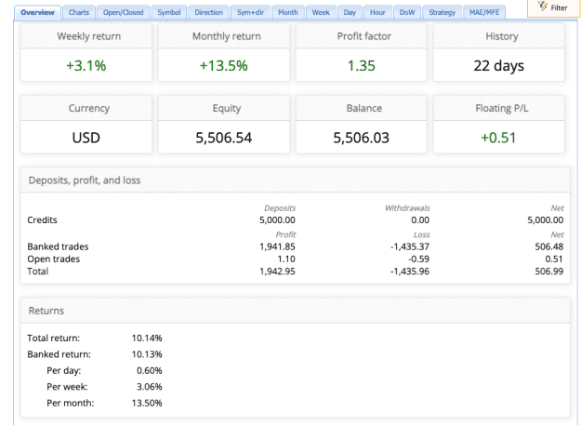
Task: Click the Banked trades row label
Action: point(58,246)
